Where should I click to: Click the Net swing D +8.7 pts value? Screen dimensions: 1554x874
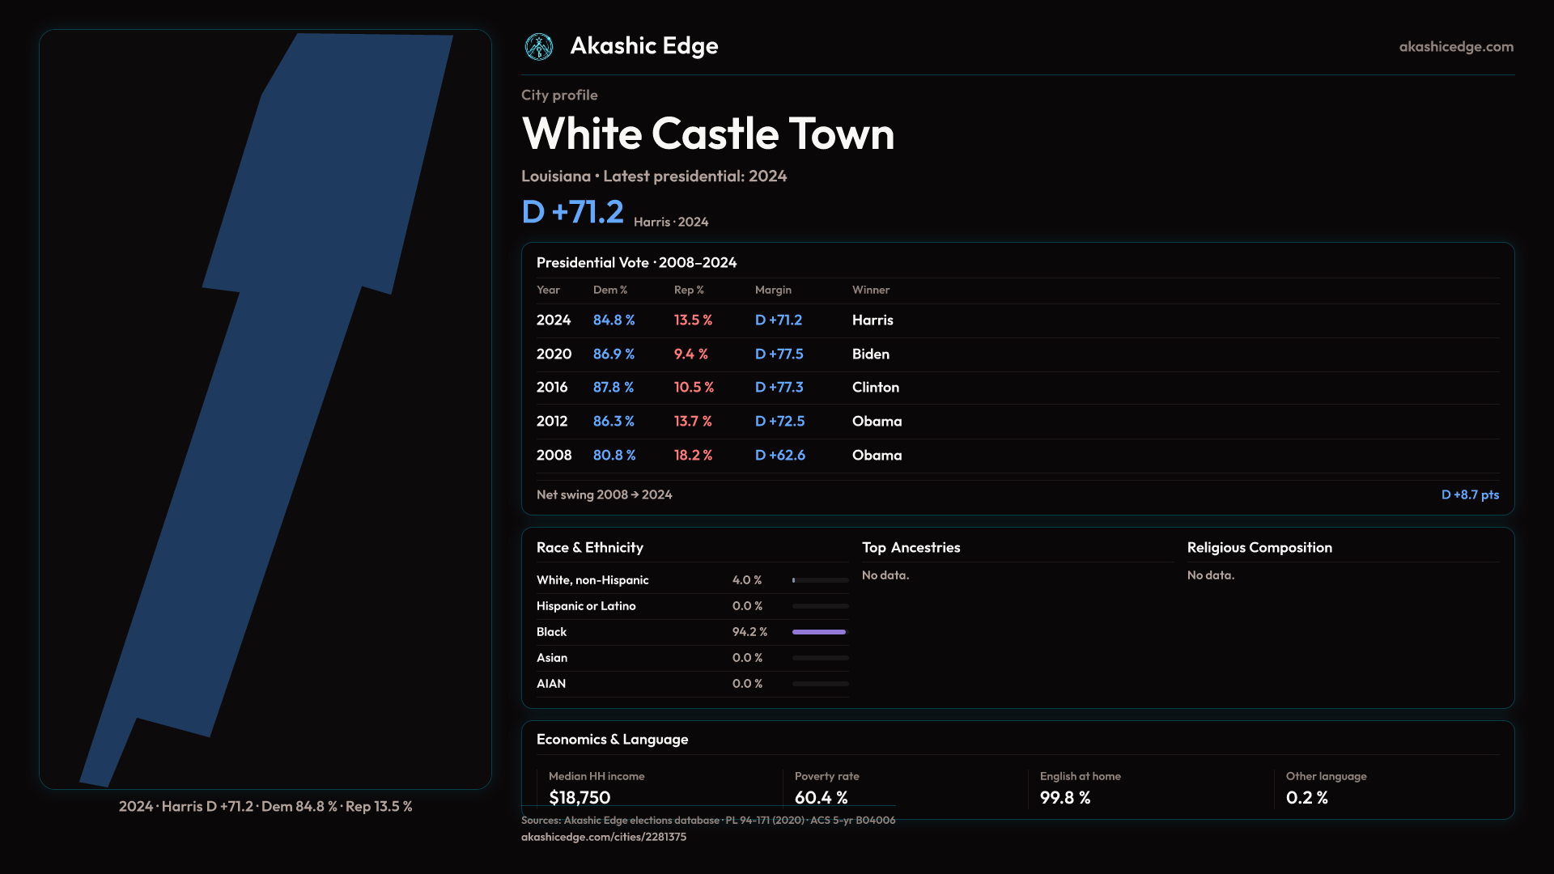pos(1469,494)
